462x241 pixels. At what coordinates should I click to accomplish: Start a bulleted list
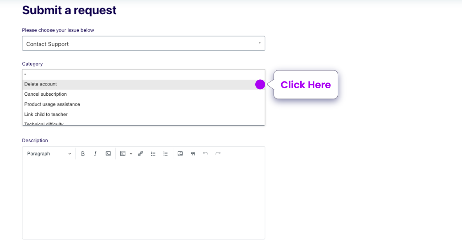(153, 154)
